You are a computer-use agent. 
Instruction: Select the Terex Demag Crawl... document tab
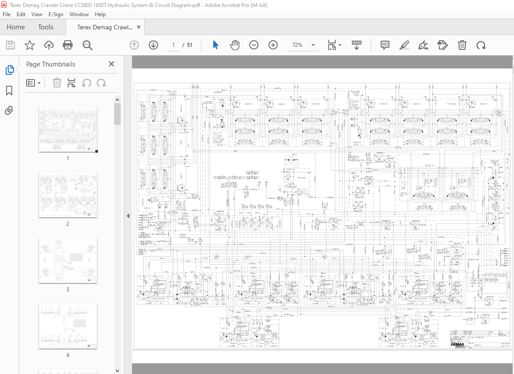coord(105,27)
